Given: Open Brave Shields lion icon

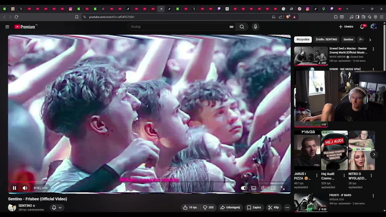Looking at the screenshot, I should 288,17.
